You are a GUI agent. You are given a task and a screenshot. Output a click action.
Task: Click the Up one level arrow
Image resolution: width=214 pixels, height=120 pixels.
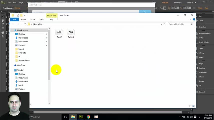click(x=25, y=24)
